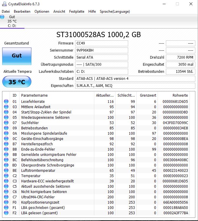Select the UltraDMA-CRC-Fehler parameter name
Viewport: 198px width, 221px height.
(38, 197)
